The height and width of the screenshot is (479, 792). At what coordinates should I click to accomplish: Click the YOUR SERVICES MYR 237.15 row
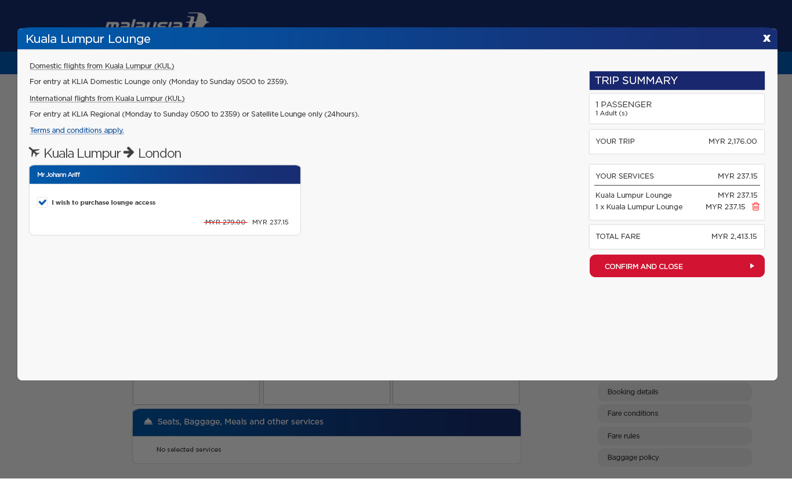coord(677,176)
